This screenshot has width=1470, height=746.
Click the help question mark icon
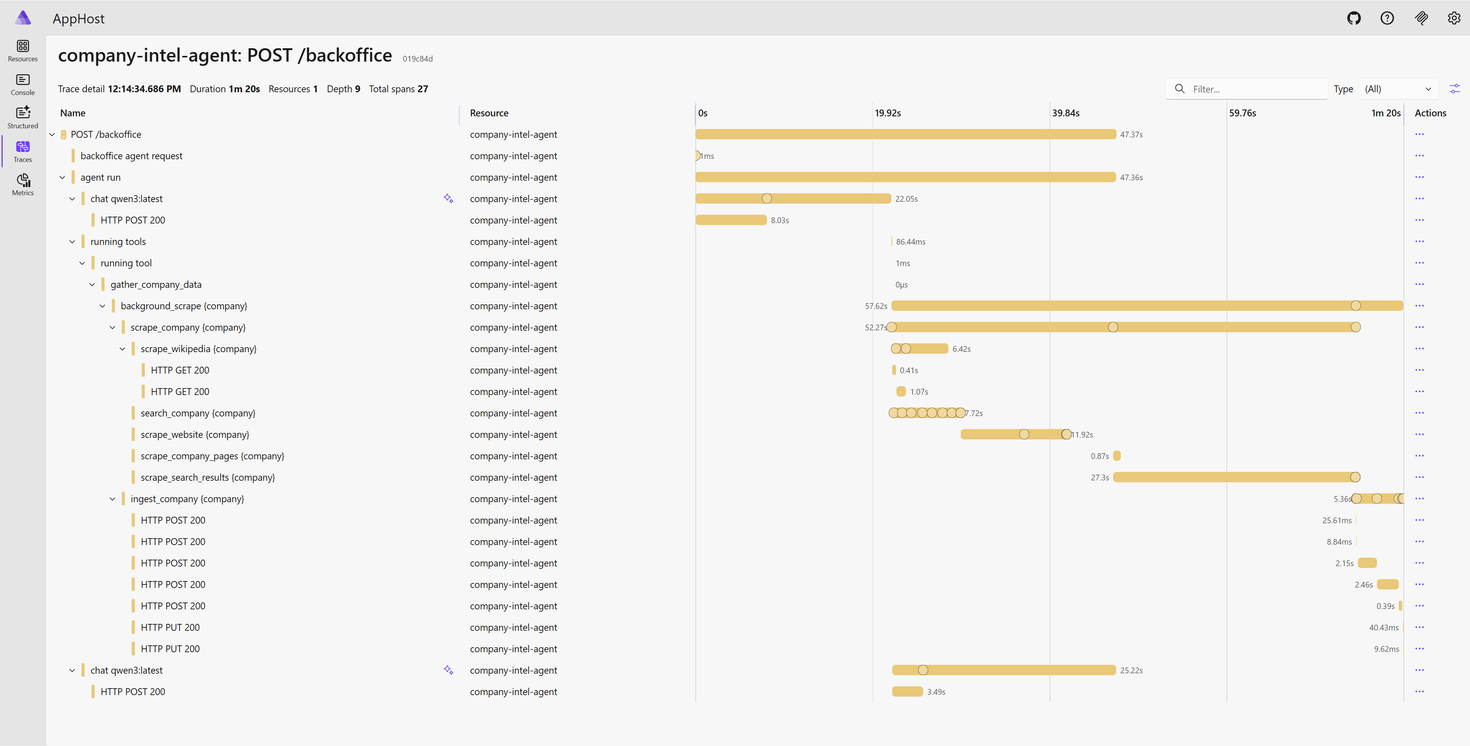(1387, 18)
